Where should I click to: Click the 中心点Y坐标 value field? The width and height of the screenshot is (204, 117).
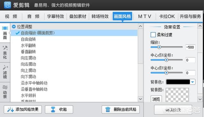[190, 73]
